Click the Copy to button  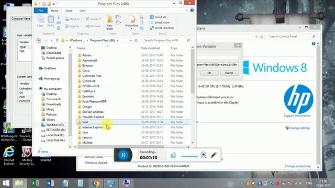click(73, 26)
